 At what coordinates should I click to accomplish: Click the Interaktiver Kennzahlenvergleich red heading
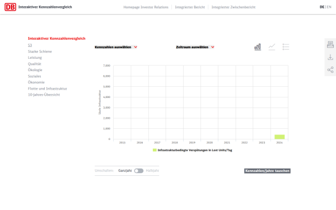pyautogui.click(x=57, y=38)
